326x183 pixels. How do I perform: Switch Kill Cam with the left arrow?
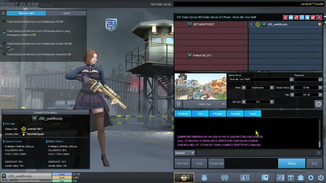click(x=244, y=102)
